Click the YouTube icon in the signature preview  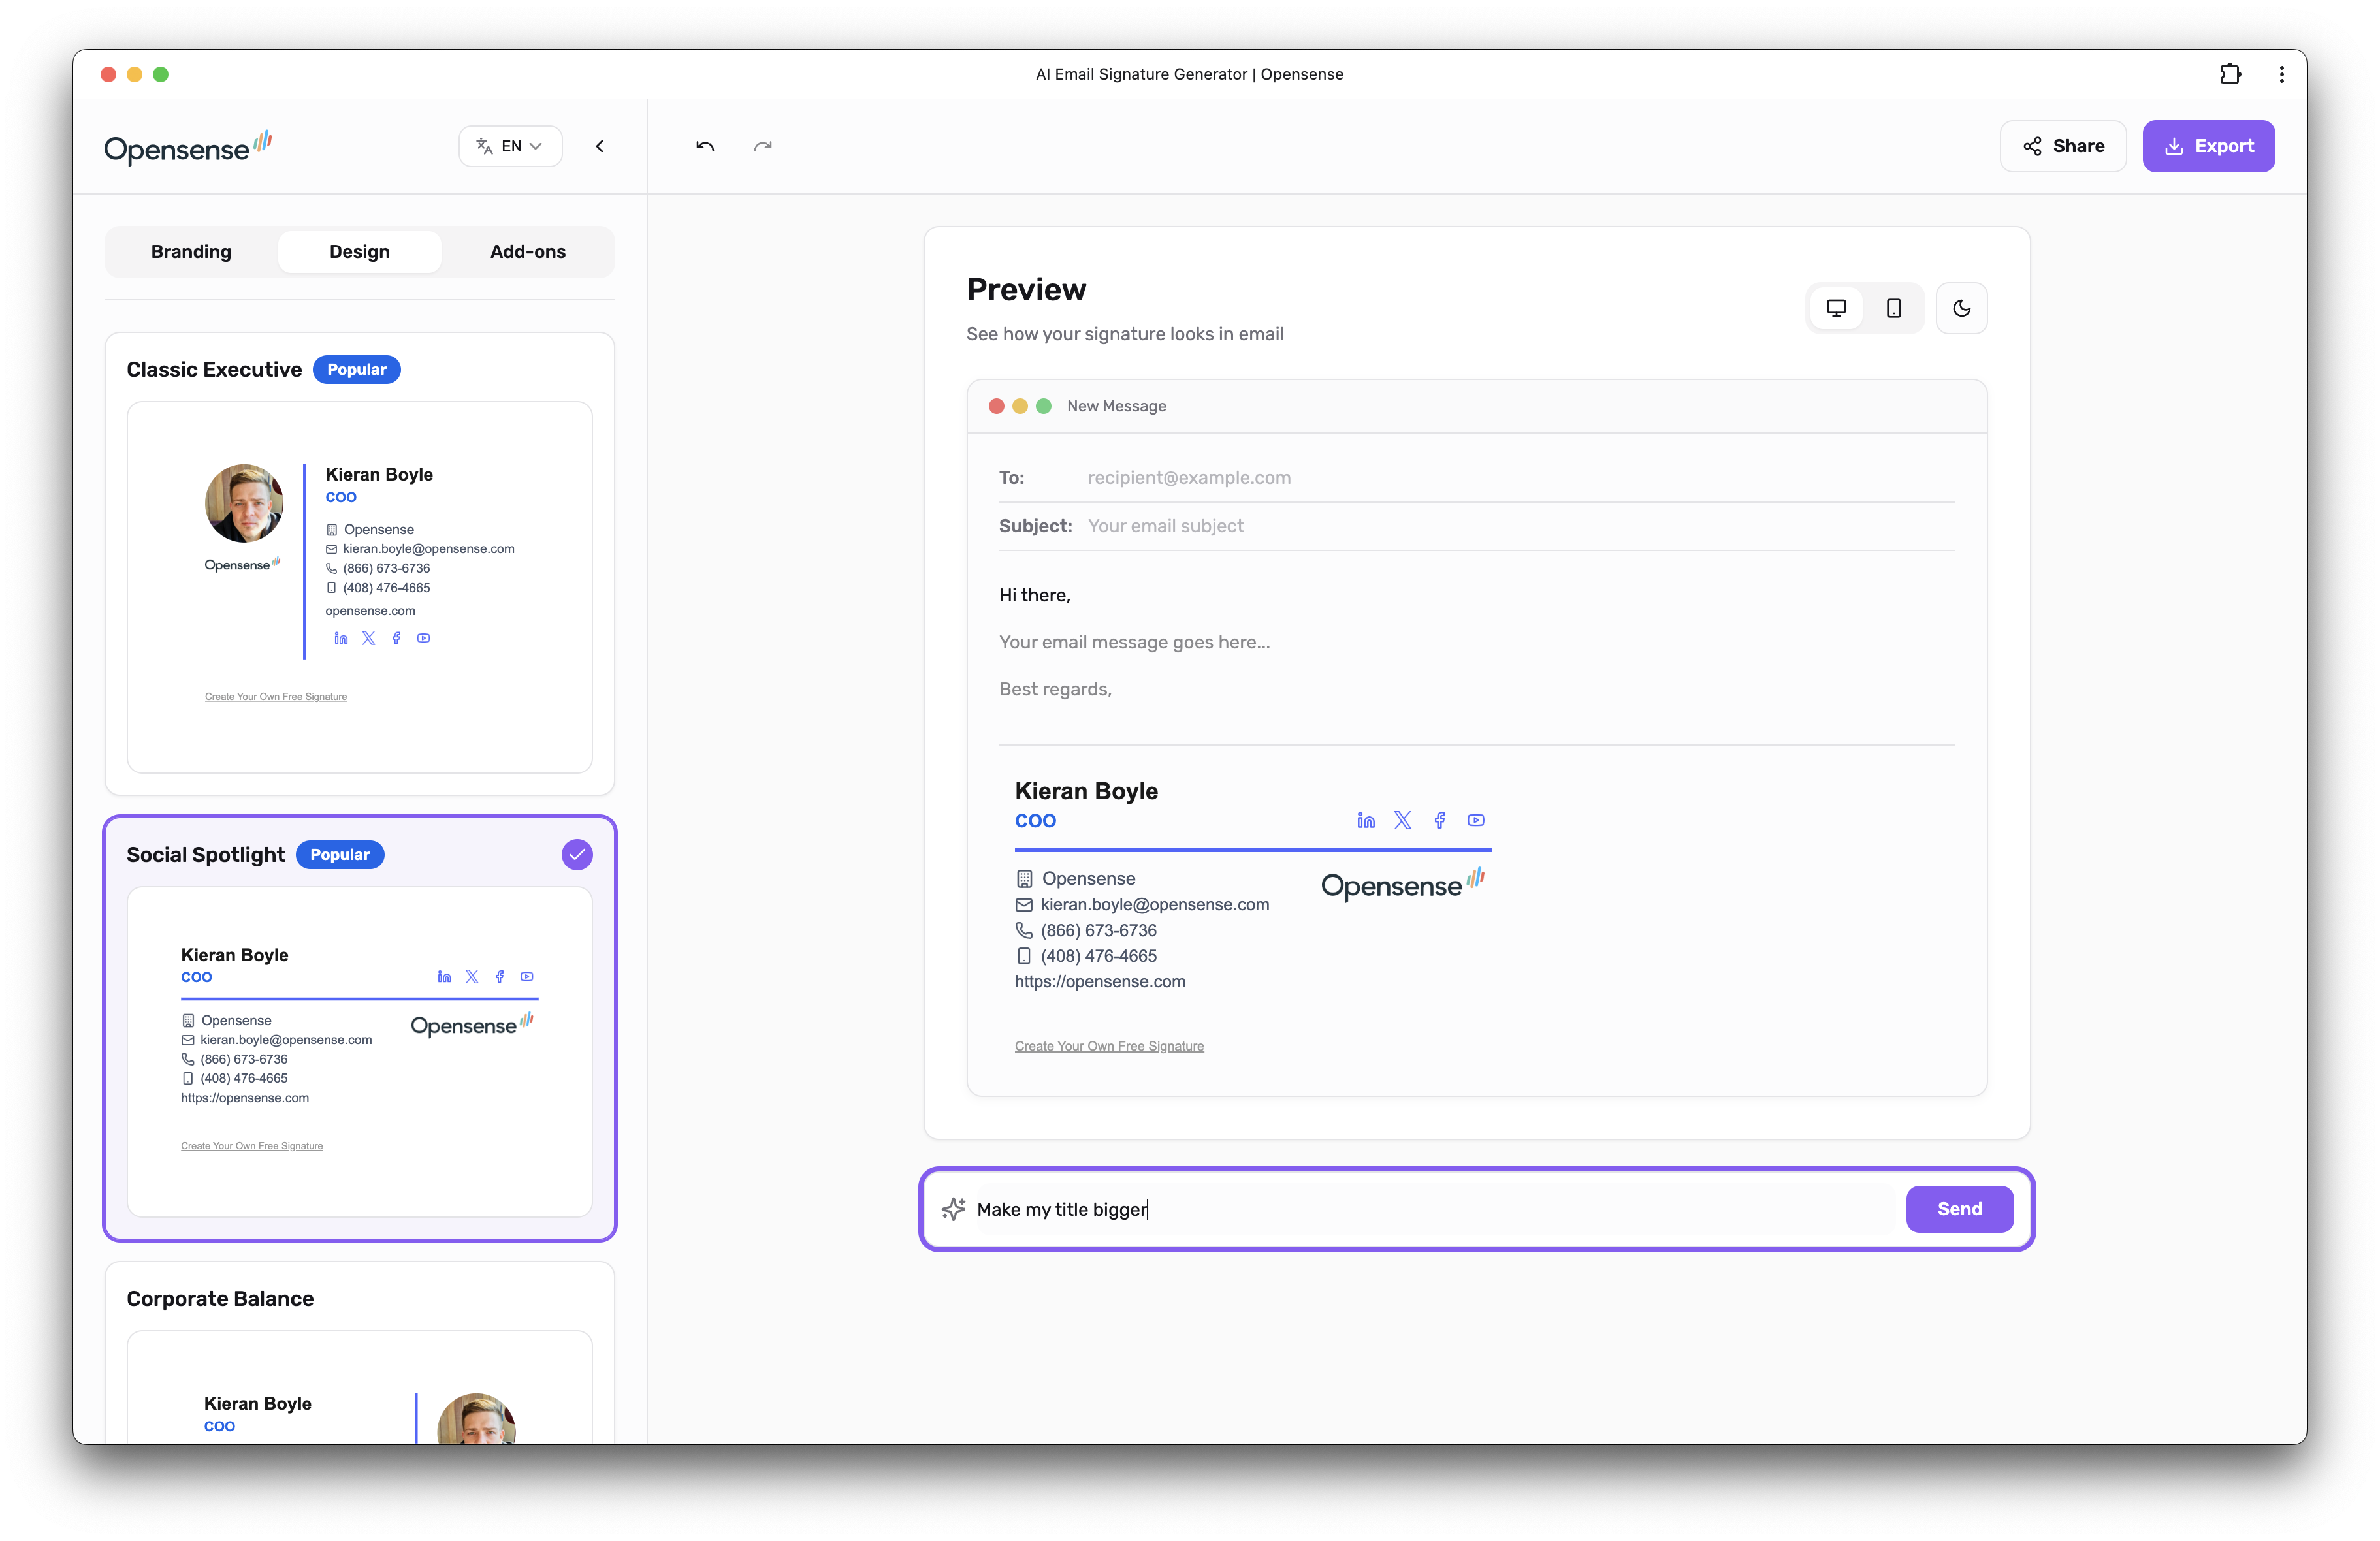pyautogui.click(x=1476, y=820)
